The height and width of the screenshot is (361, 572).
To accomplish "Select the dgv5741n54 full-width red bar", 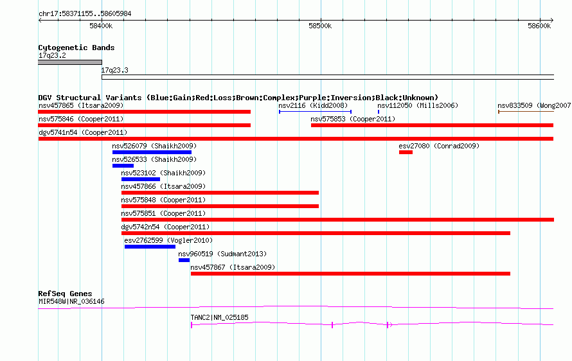I will click(296, 139).
